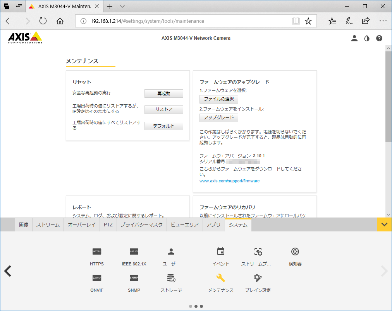Viewport: 392px width, 311px height.
Task: Click the page vertical scrollbar thumb
Action: point(388,97)
